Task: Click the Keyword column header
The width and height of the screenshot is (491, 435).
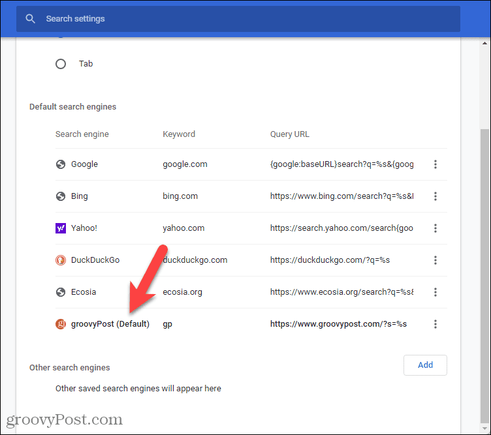Action: (x=179, y=134)
